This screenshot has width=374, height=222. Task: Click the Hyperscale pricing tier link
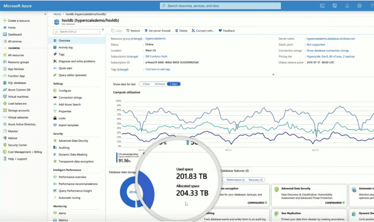coord(331,57)
